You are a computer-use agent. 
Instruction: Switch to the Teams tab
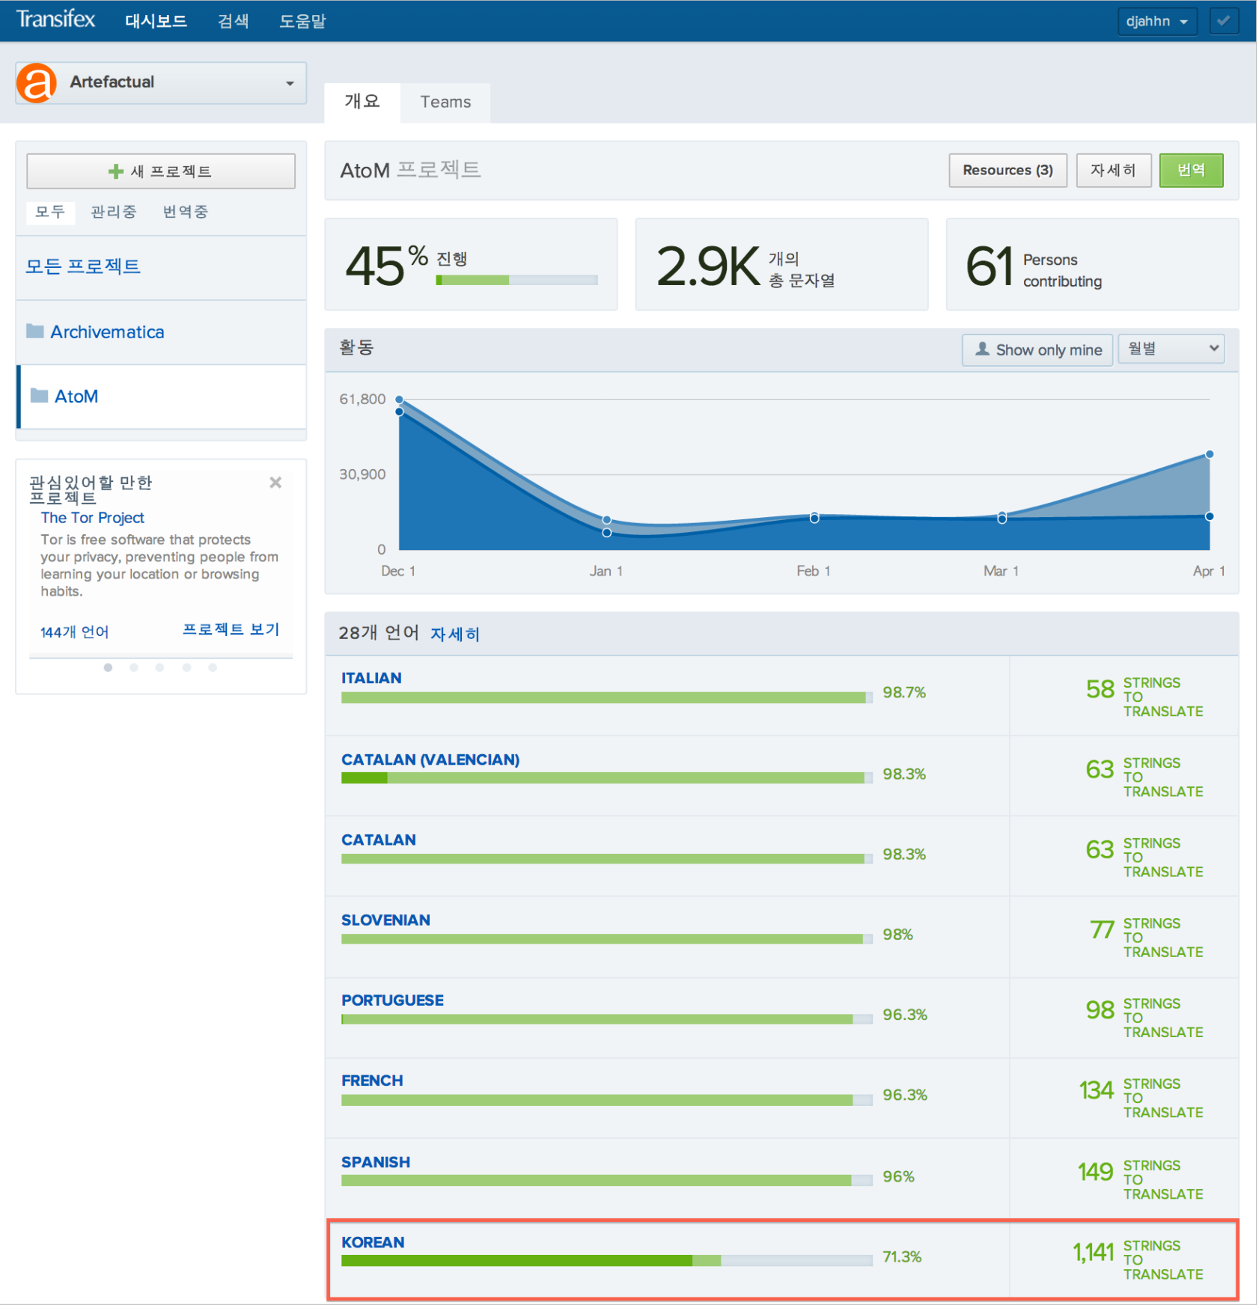pyautogui.click(x=445, y=102)
